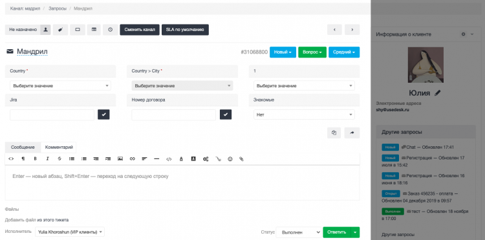This screenshot has height=240, width=485.
Task: Open the Средний priority dropdown
Action: pyautogui.click(x=344, y=52)
